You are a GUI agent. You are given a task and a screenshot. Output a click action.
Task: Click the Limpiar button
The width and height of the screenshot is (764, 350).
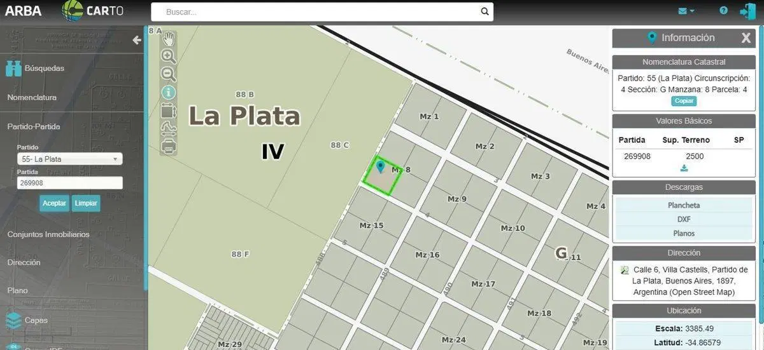click(86, 203)
